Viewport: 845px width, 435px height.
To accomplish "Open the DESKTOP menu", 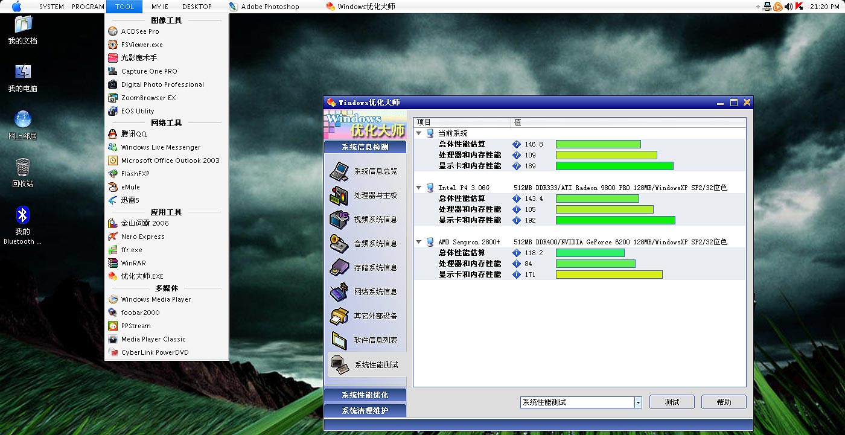I will 197,7.
